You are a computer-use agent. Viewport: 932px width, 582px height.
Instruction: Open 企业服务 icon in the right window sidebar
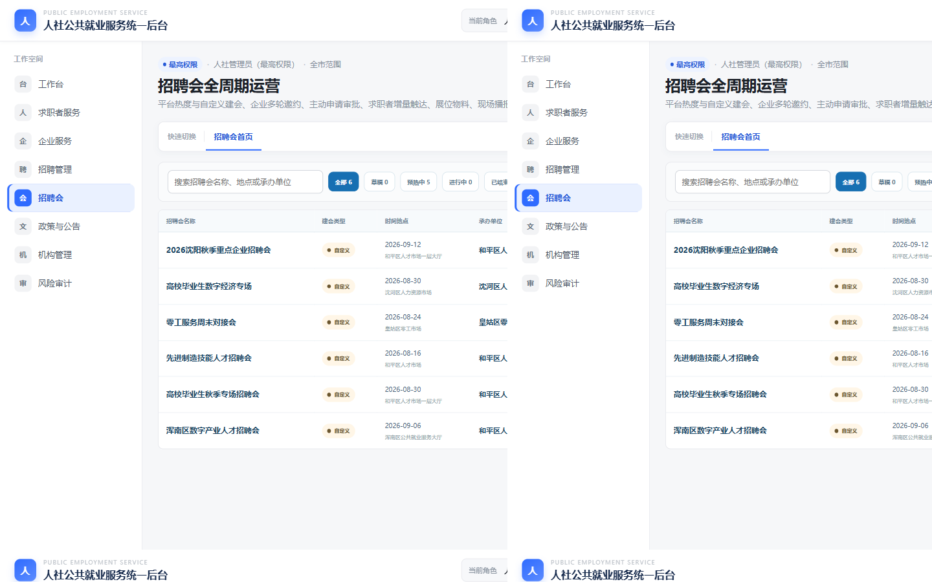click(x=530, y=141)
